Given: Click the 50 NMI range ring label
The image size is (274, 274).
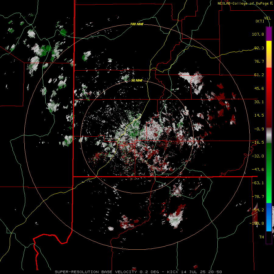Looking at the screenshot, I should [x=137, y=81].
